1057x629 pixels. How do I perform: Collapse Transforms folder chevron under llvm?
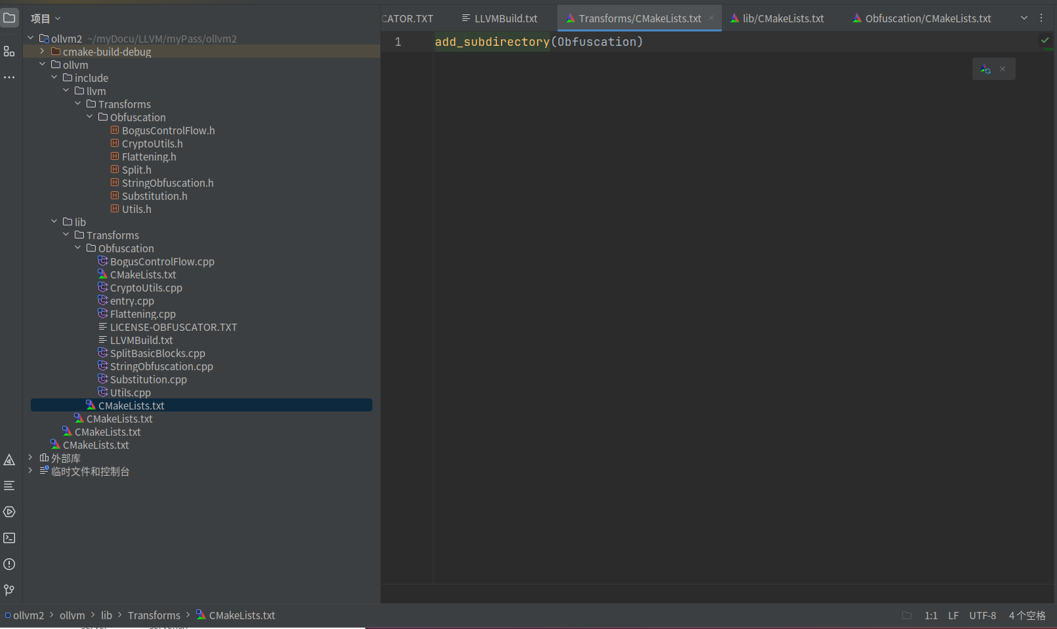(78, 104)
